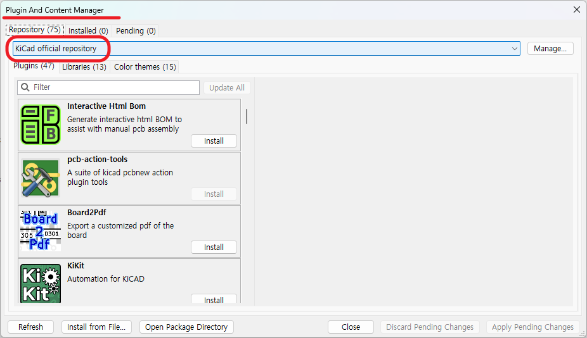Click 'Generate interactive html BOM' description
The image size is (587, 338).
pos(124,124)
